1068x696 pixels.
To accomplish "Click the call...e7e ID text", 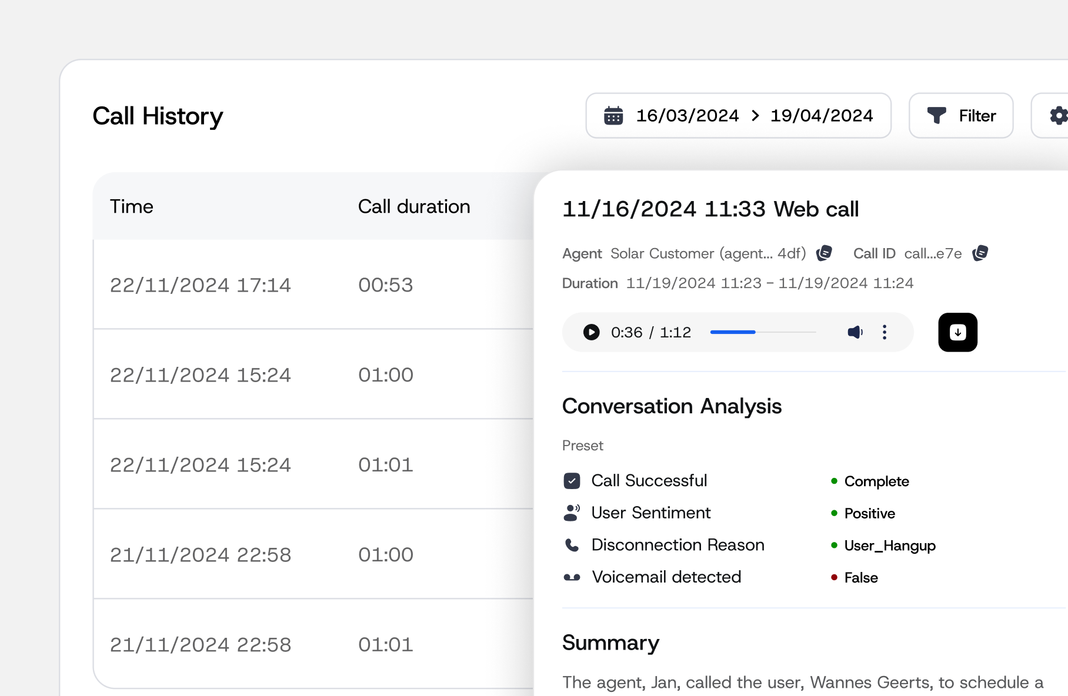I will click(x=933, y=253).
